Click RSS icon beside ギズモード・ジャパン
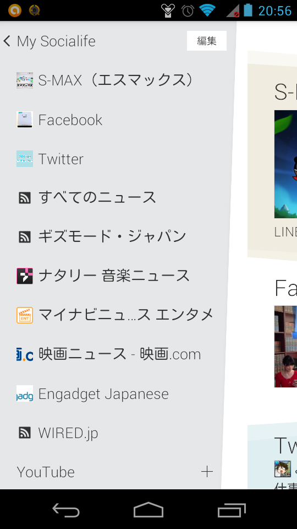 25,237
